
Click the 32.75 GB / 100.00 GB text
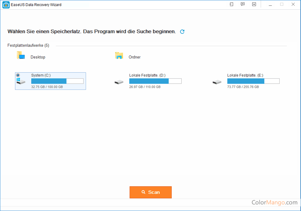[x=47, y=87]
